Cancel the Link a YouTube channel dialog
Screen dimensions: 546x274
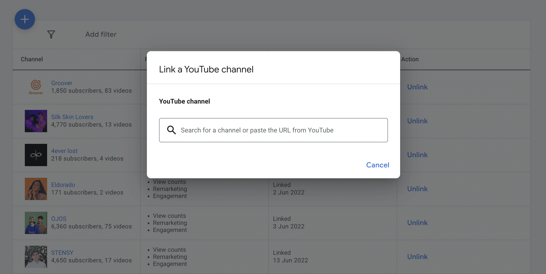[x=378, y=165]
